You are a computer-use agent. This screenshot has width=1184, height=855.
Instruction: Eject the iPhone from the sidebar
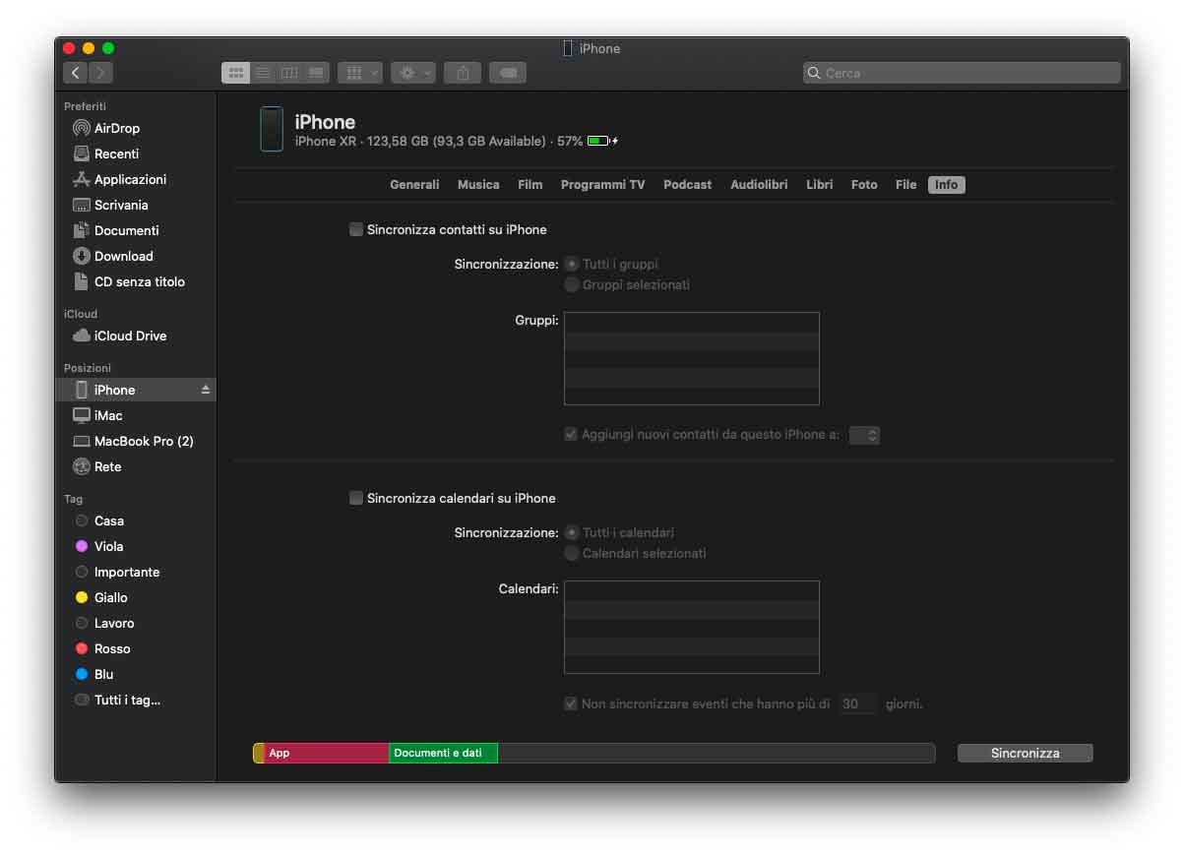click(206, 390)
